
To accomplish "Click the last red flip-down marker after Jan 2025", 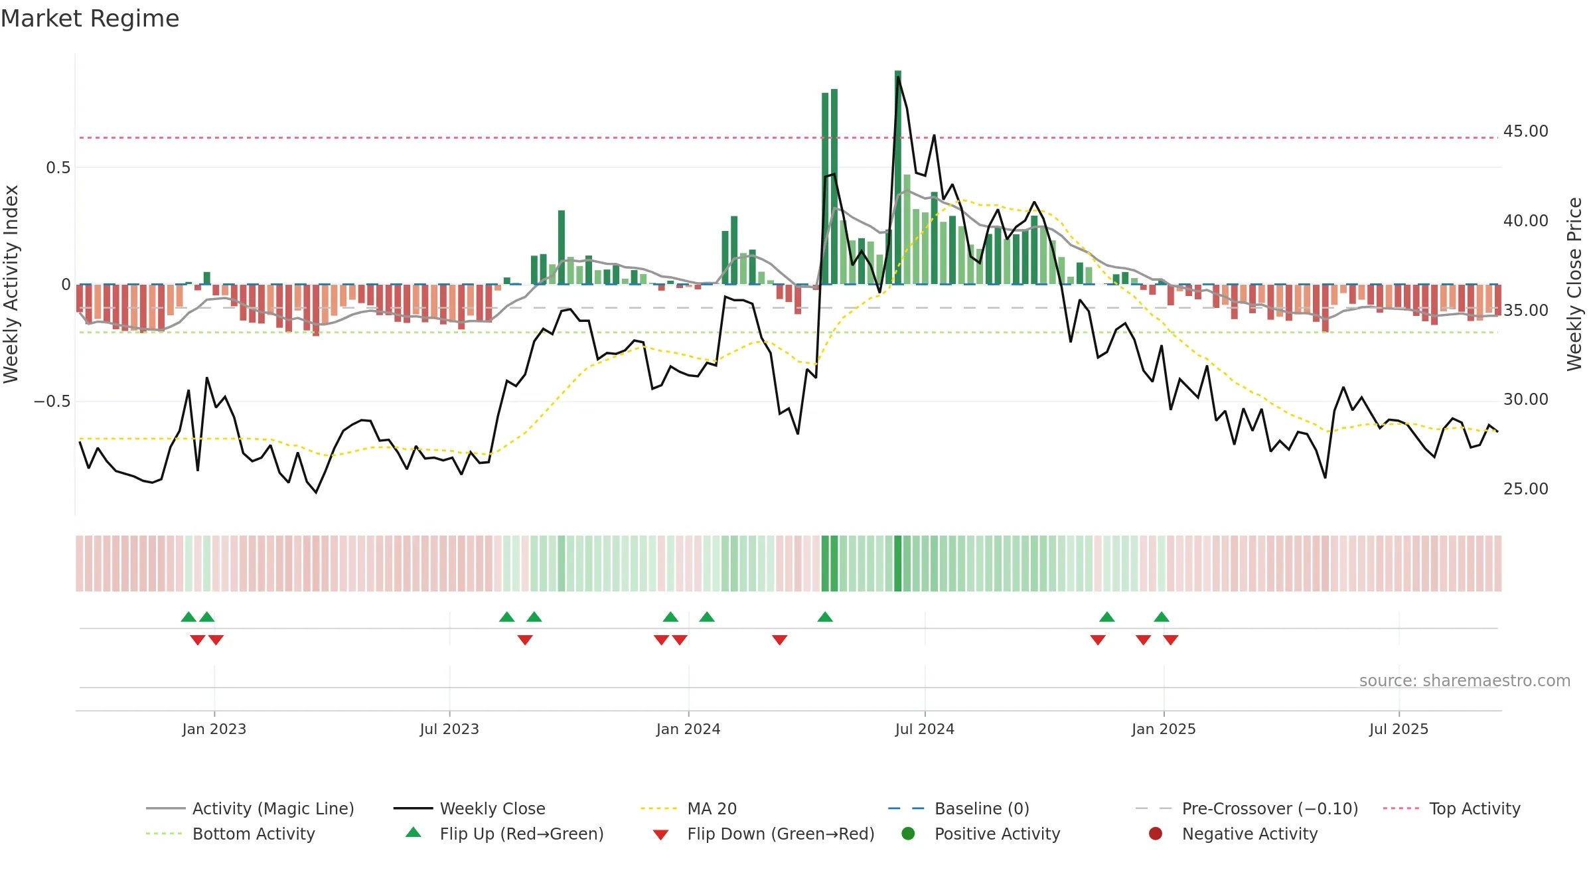I will point(1171,640).
